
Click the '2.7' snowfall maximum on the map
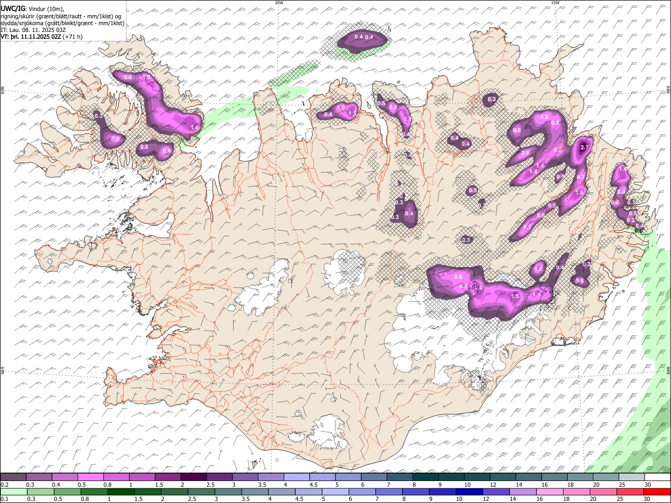pyautogui.click(x=585, y=148)
